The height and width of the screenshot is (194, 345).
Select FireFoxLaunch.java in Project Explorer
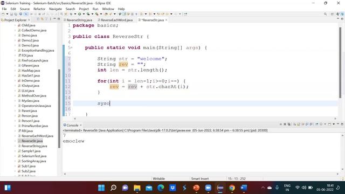[x=34, y=60]
